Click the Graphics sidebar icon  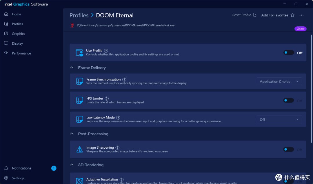coord(6,34)
